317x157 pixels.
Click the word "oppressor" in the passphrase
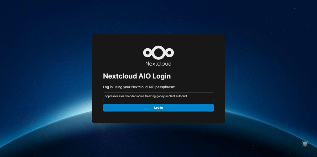point(111,96)
